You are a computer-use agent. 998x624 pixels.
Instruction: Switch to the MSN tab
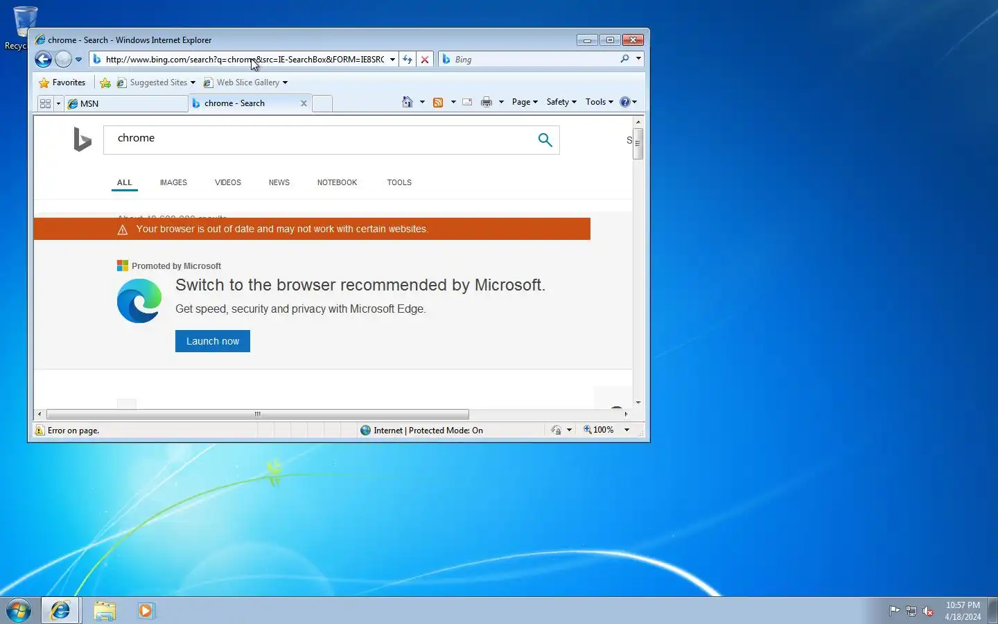(125, 103)
